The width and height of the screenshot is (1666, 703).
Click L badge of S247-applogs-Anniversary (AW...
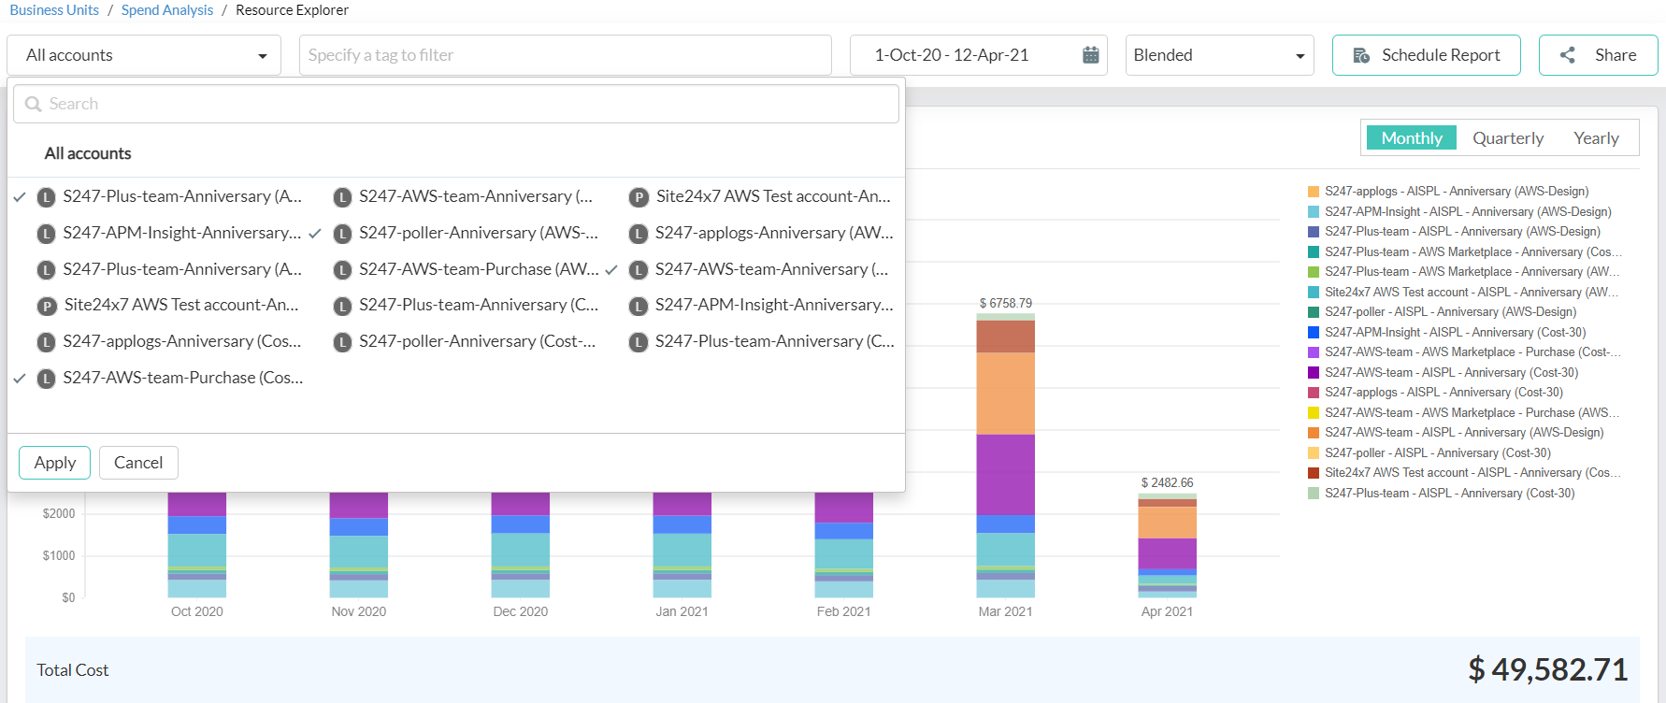coord(639,234)
